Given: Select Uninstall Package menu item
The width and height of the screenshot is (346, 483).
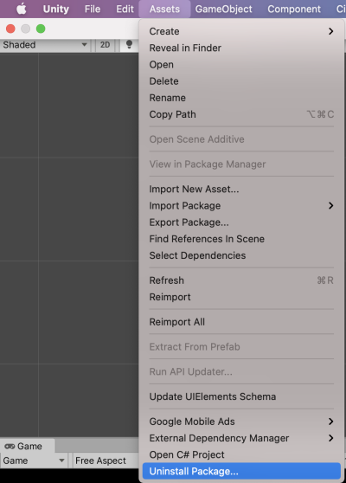Looking at the screenshot, I should point(241,471).
